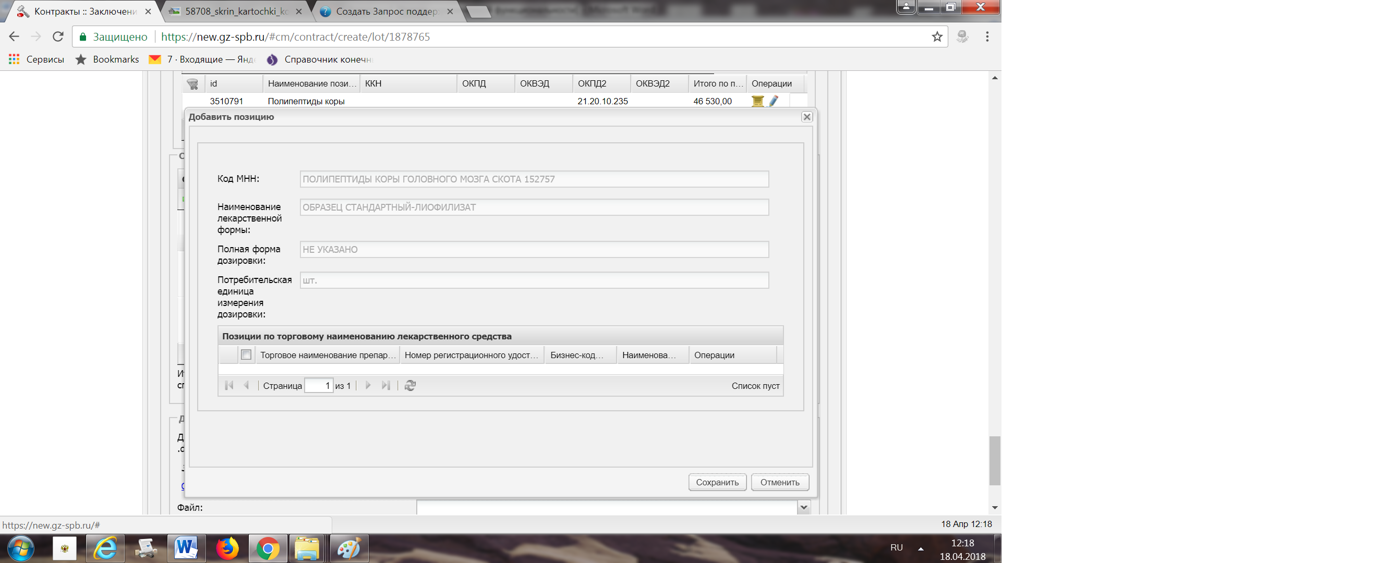This screenshot has height=563, width=1376.
Task: Close the Добавить позицию dialog
Action: coord(807,117)
